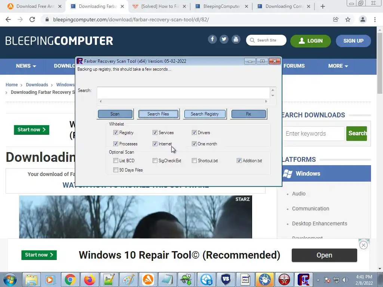Expand the MORE dropdown menu
The height and width of the screenshot is (287, 383).
click(338, 66)
